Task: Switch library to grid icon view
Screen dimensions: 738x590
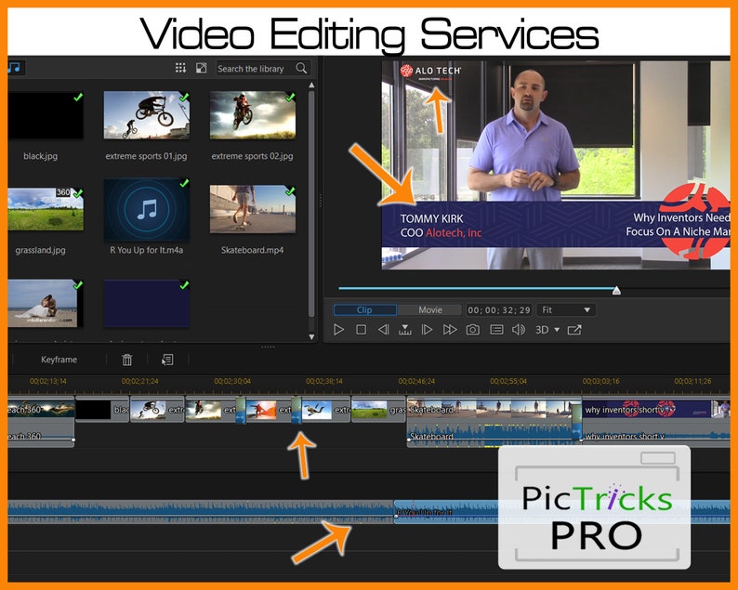Action: coord(180,68)
